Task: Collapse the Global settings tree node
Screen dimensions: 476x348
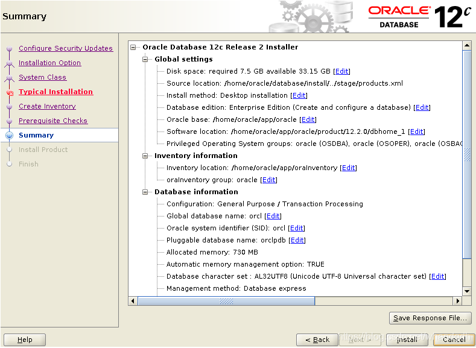Action: click(145, 59)
